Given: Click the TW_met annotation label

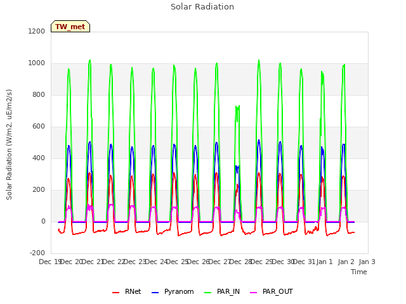Looking at the screenshot, I should point(70,27).
